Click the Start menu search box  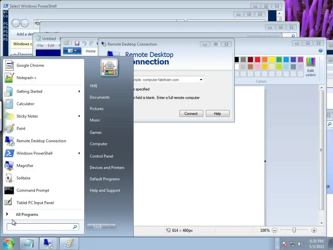43,227
